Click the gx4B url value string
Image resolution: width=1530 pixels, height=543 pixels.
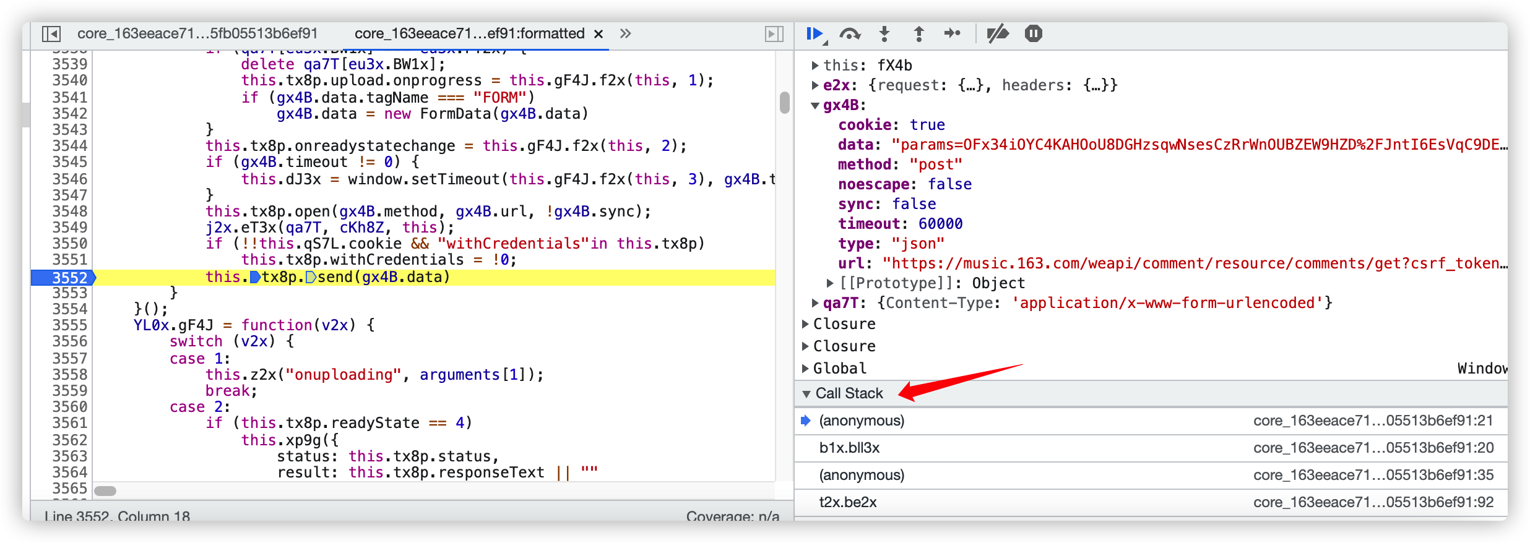click(1195, 263)
